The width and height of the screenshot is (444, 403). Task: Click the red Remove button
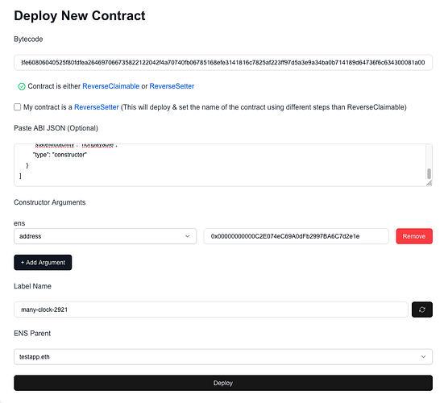tap(414, 236)
